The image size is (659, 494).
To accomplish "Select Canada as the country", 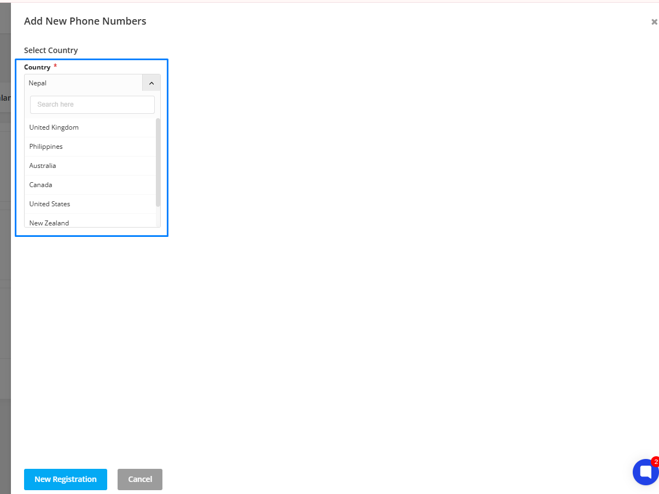I will coord(90,185).
